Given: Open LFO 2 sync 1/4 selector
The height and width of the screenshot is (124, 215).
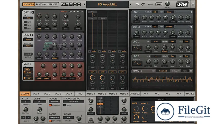Looking at the screenshot, I should (x=156, y=56).
